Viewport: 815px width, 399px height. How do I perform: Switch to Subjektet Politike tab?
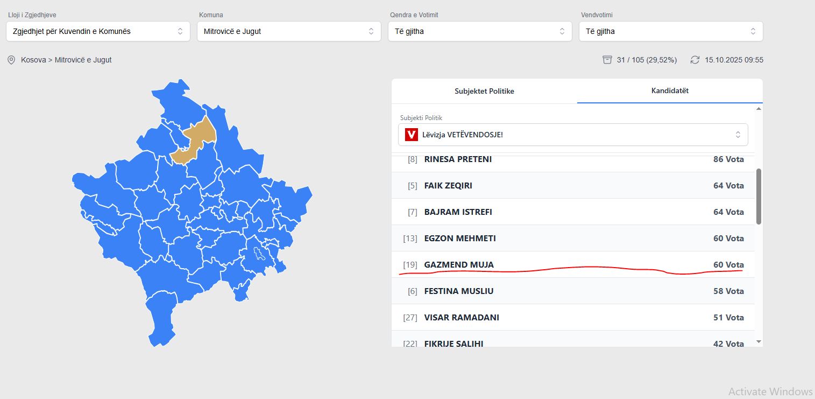click(x=484, y=91)
